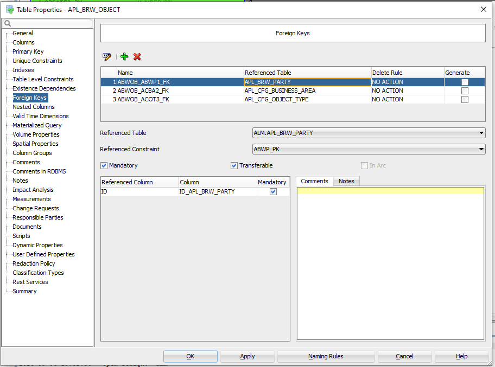This screenshot has height=367, width=495.
Task: Open the Referenced Table dropdown
Action: tap(481, 133)
